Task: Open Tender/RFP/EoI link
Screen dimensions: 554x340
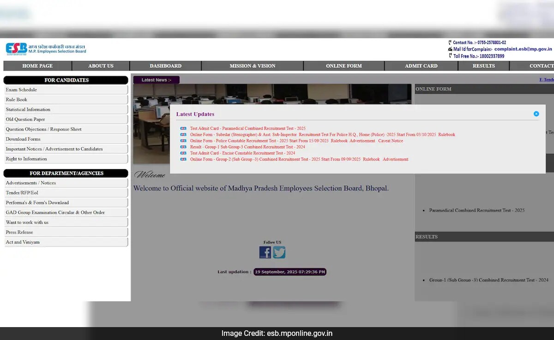Action: pyautogui.click(x=66, y=193)
